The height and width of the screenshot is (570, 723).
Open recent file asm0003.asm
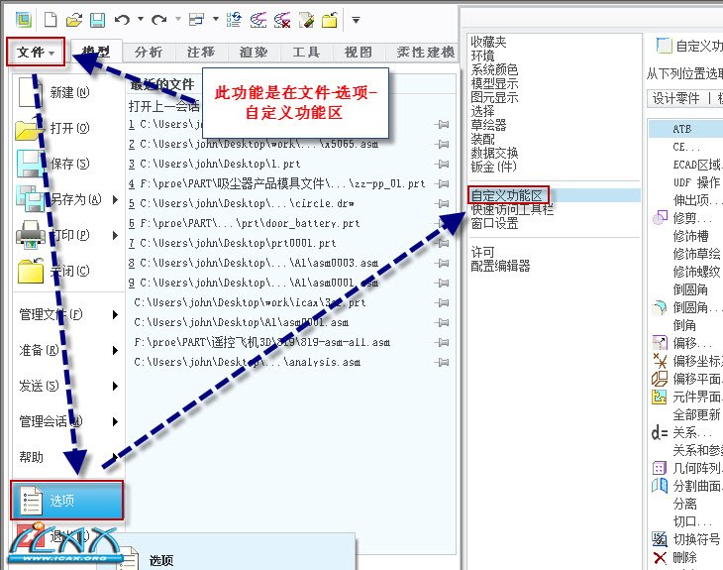coord(254,263)
